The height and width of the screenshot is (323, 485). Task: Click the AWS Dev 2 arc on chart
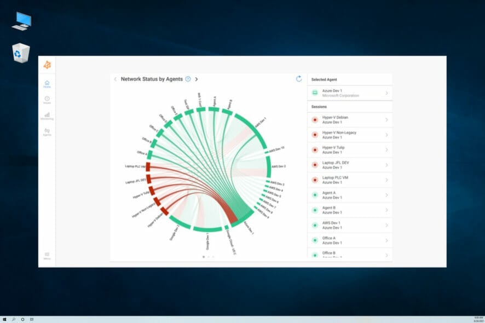(268, 167)
